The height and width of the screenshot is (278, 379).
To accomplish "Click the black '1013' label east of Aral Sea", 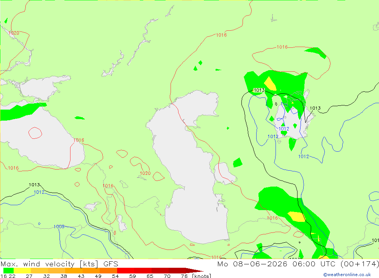I will point(315,108).
